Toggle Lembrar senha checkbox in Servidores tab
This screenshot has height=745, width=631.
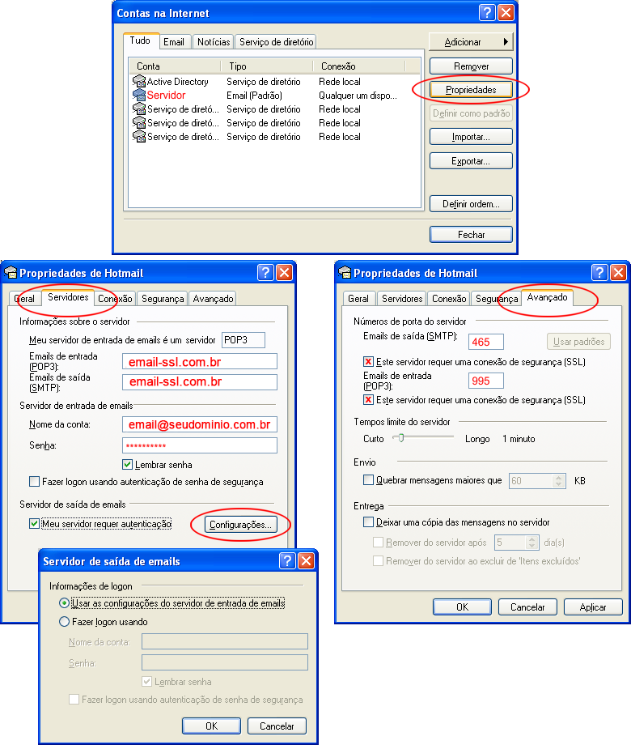tap(127, 464)
